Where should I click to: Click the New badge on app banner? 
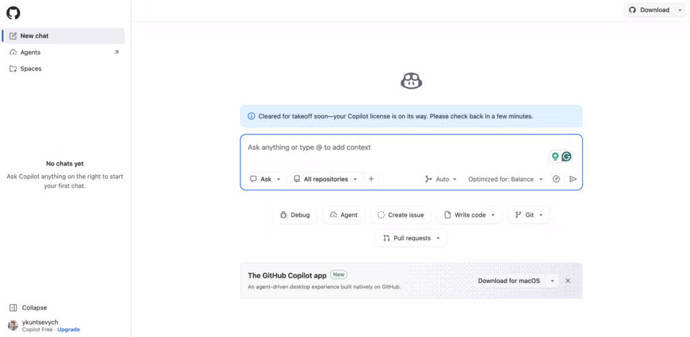(339, 274)
